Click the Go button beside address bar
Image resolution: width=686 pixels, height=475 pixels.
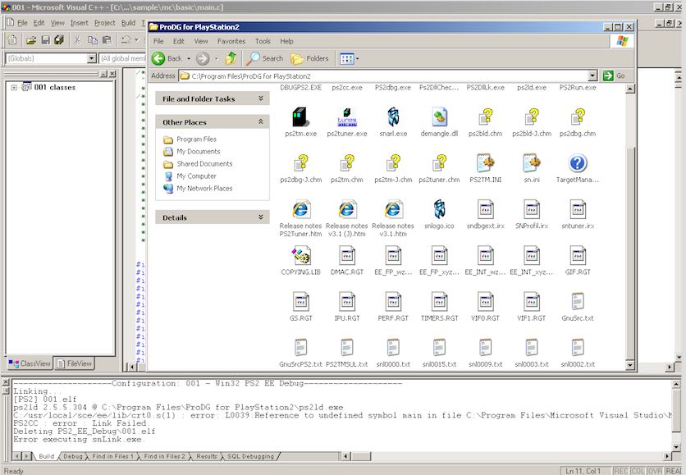(x=615, y=75)
